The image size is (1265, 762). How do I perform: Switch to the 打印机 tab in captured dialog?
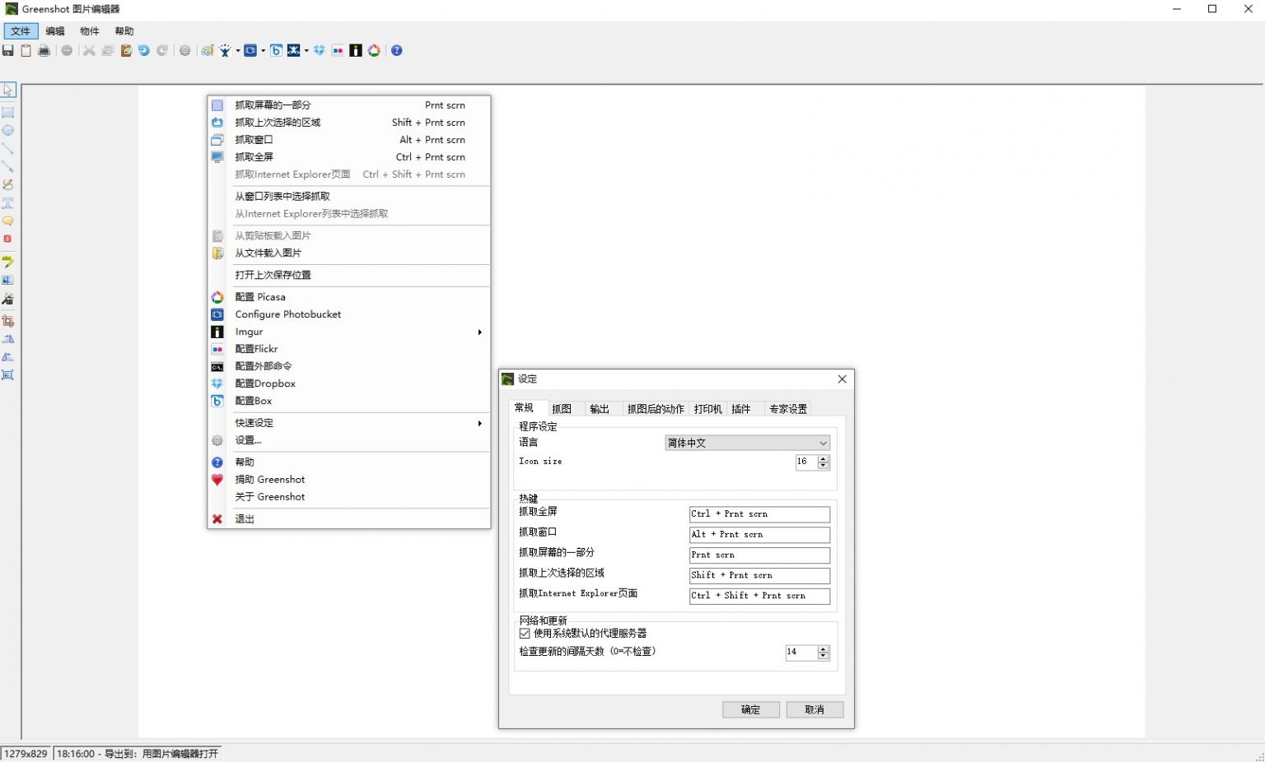click(708, 409)
